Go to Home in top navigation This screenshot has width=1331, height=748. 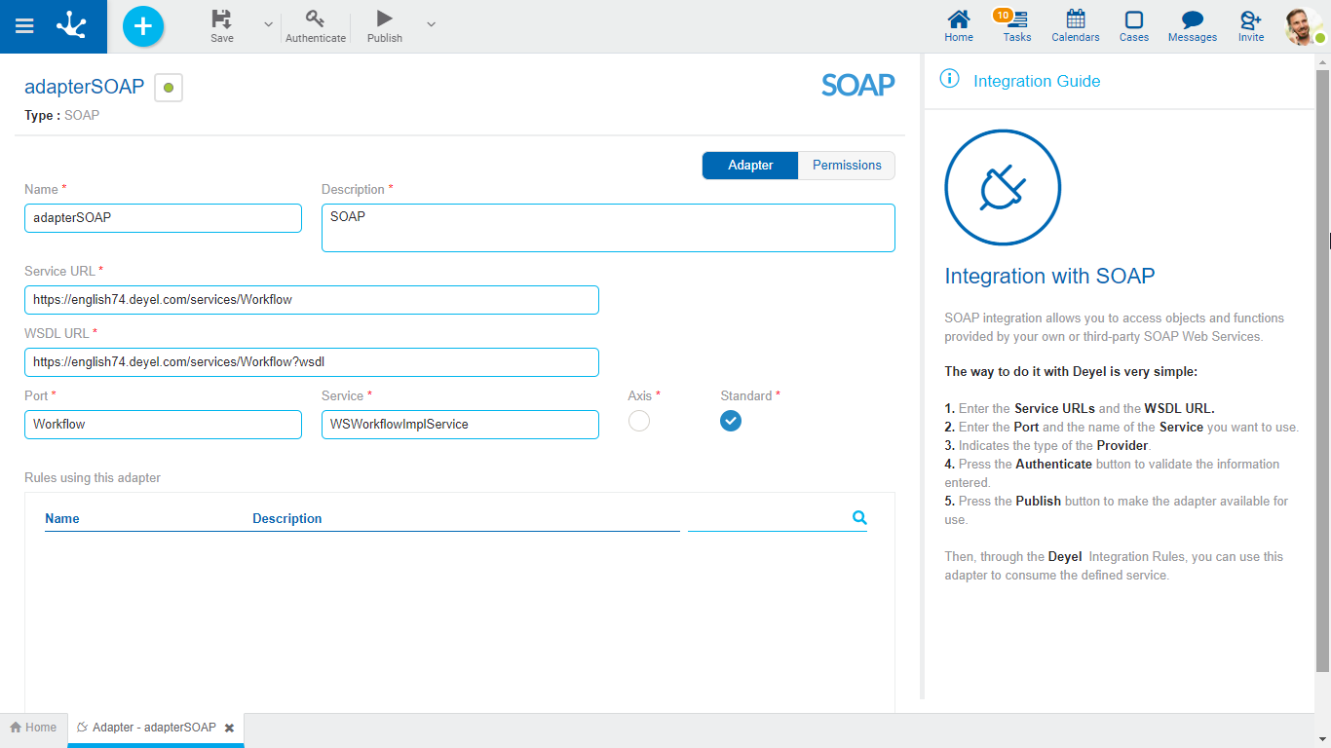[x=959, y=26]
